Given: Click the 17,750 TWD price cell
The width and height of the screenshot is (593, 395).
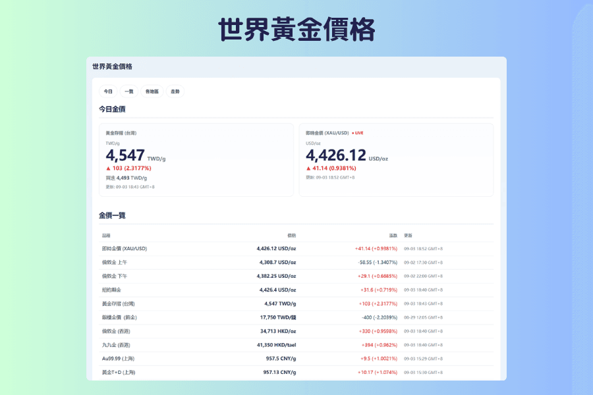Looking at the screenshot, I should tap(278, 317).
